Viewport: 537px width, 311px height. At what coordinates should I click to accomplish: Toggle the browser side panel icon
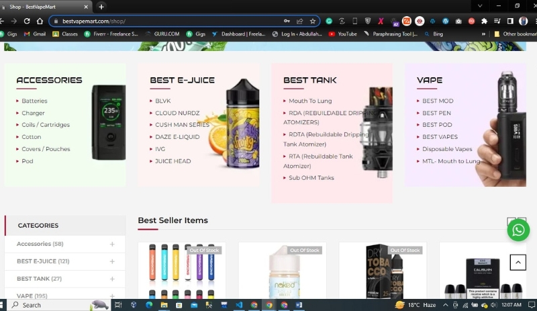point(510,21)
